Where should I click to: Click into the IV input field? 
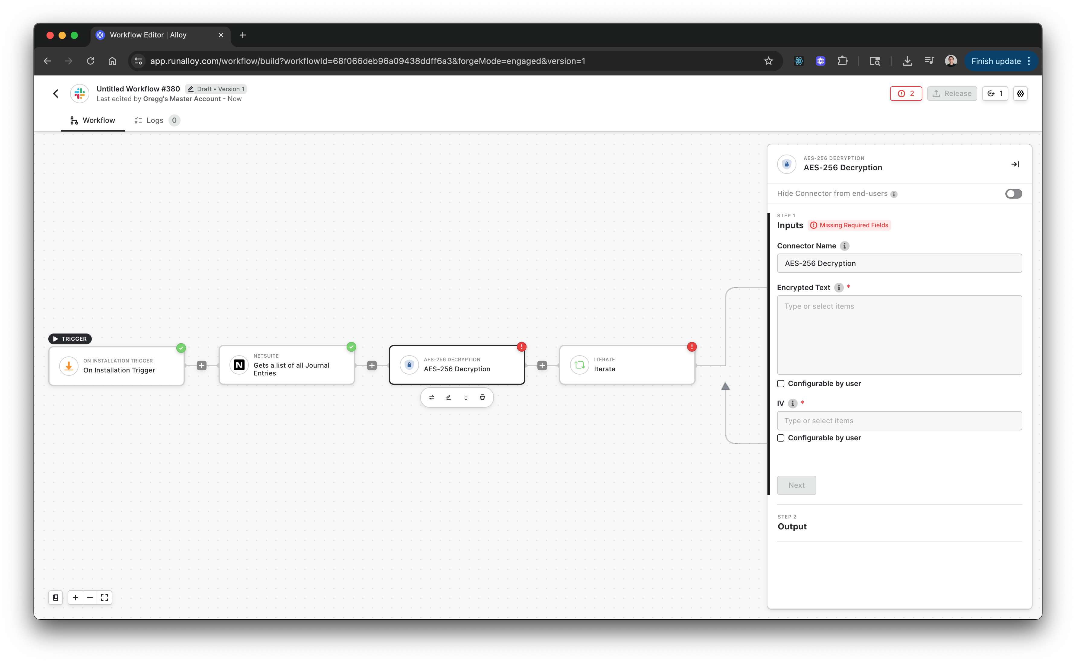tap(899, 421)
